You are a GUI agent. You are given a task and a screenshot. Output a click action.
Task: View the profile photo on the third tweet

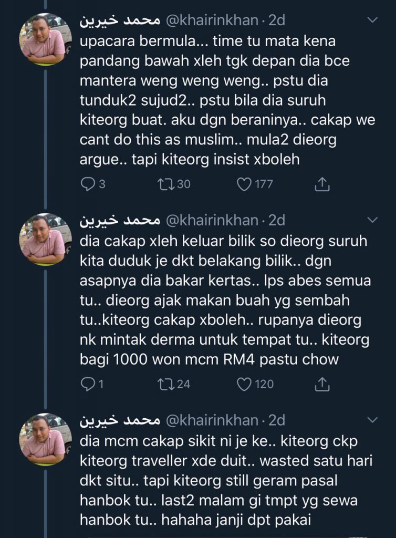click(46, 440)
